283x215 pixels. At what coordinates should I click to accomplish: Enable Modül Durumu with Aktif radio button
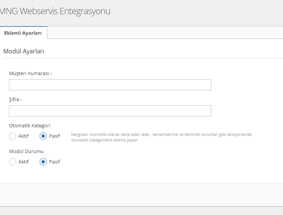point(13,162)
